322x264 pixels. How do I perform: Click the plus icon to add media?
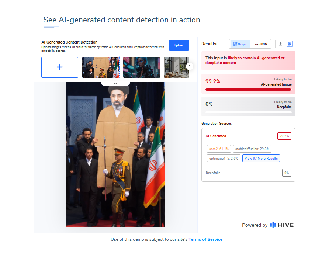coord(60,67)
